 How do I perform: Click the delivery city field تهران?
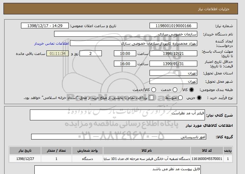point(173,81)
